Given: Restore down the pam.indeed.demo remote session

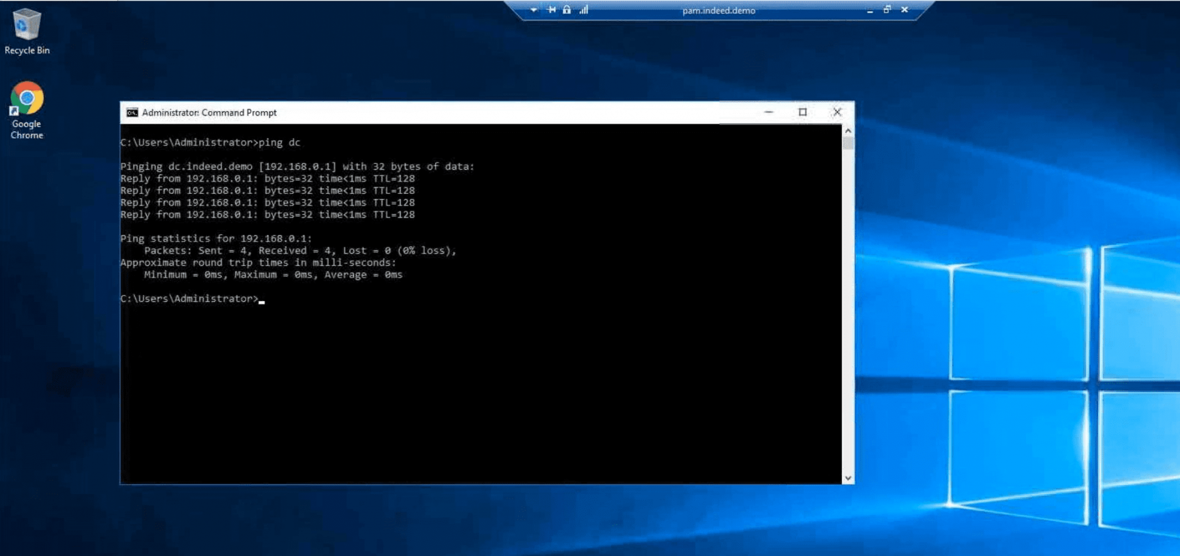Looking at the screenshot, I should coord(887,9).
